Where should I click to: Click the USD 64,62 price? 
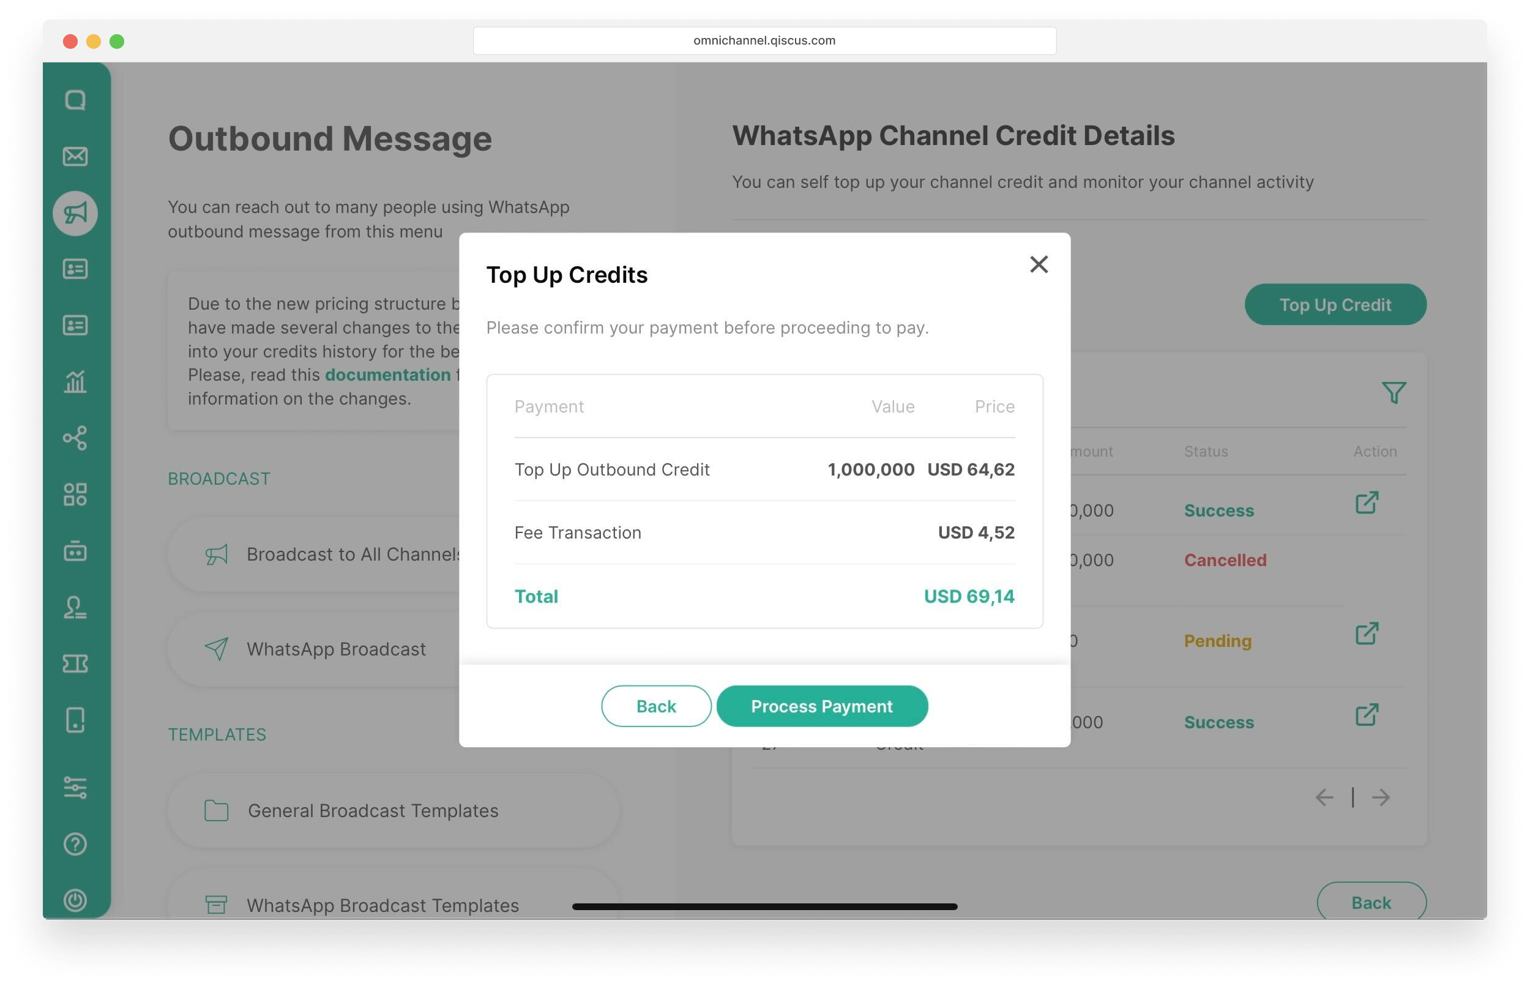(971, 470)
